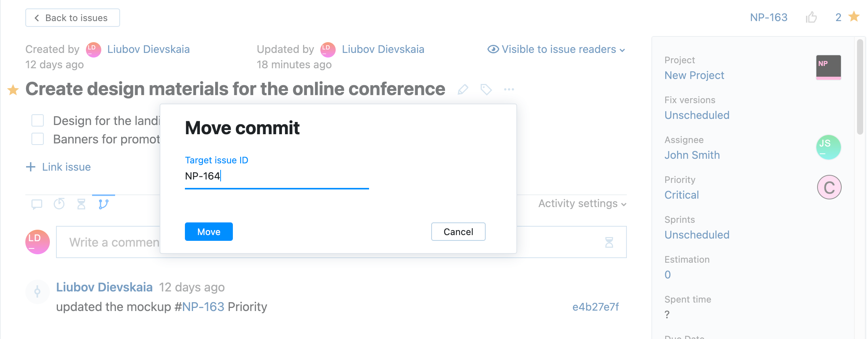This screenshot has height=339, width=867.
Task: Click the thumbs up vote icon
Action: click(x=811, y=18)
